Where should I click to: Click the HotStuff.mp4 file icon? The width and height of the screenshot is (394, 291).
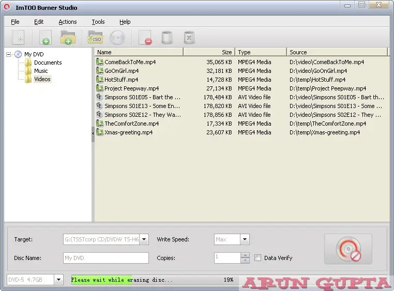(x=100, y=80)
